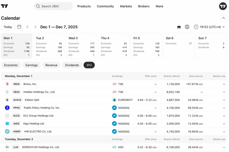
Task: Click the EURONEXT exchange icon
Action: 114,100
